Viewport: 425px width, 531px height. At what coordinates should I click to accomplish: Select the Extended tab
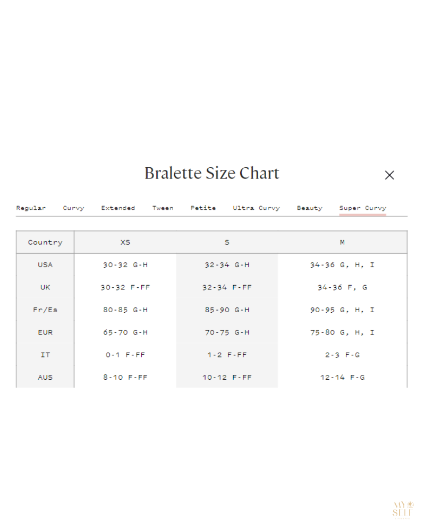pyautogui.click(x=118, y=208)
